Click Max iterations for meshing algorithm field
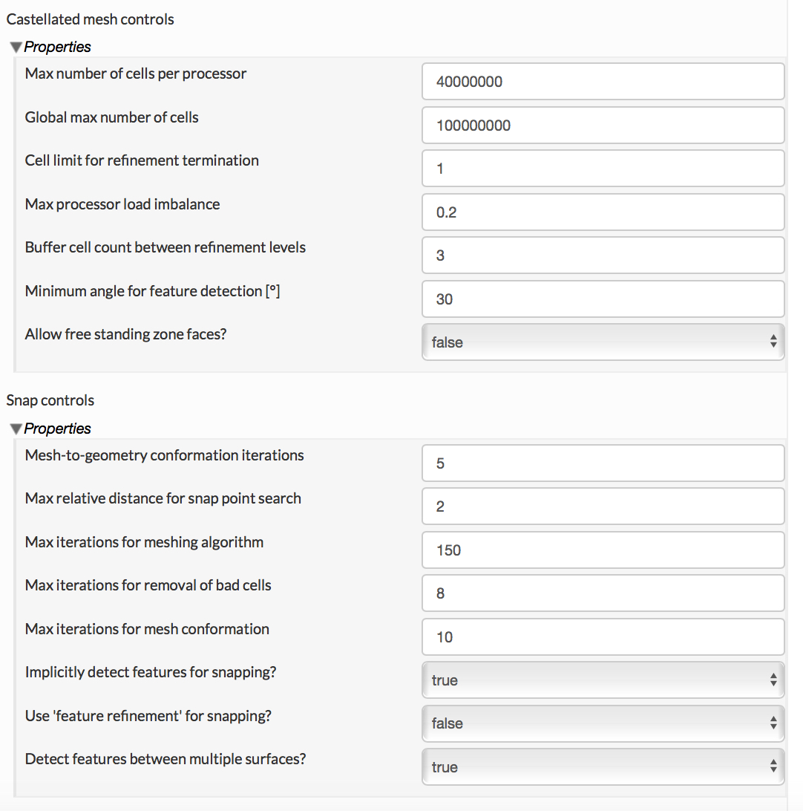 pyautogui.click(x=603, y=550)
